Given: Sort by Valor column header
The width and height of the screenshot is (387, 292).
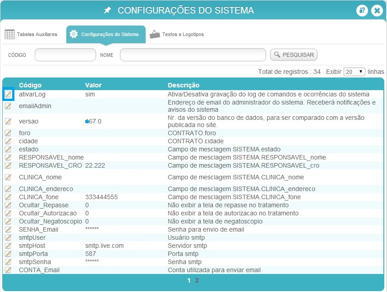Looking at the screenshot, I should pyautogui.click(x=93, y=85).
